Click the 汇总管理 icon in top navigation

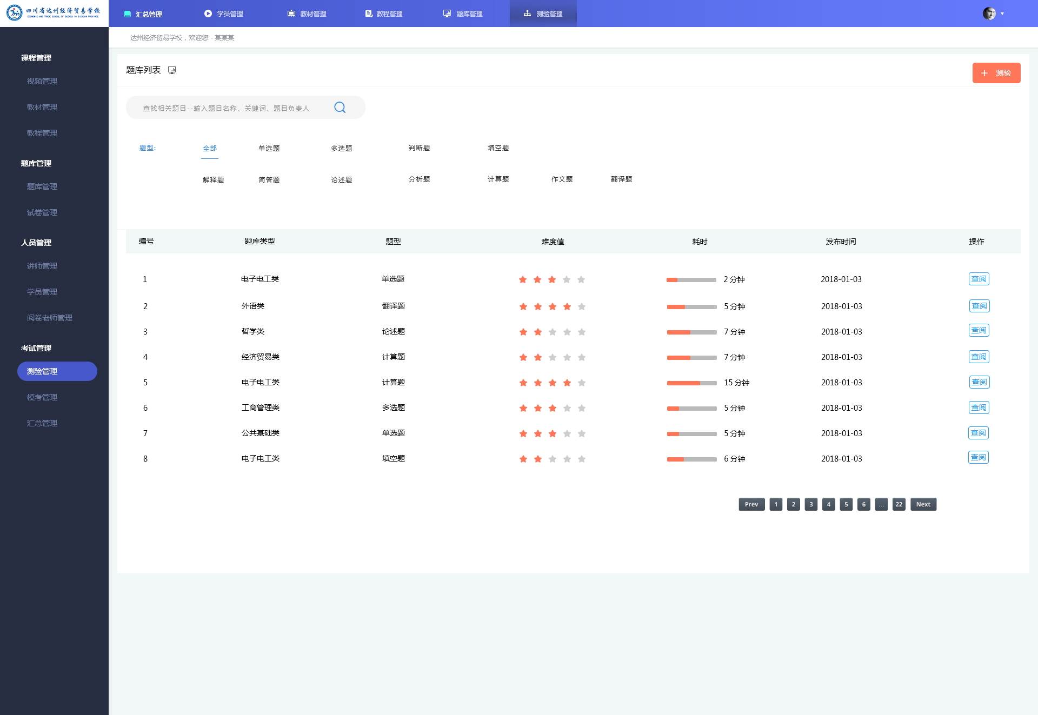click(128, 14)
